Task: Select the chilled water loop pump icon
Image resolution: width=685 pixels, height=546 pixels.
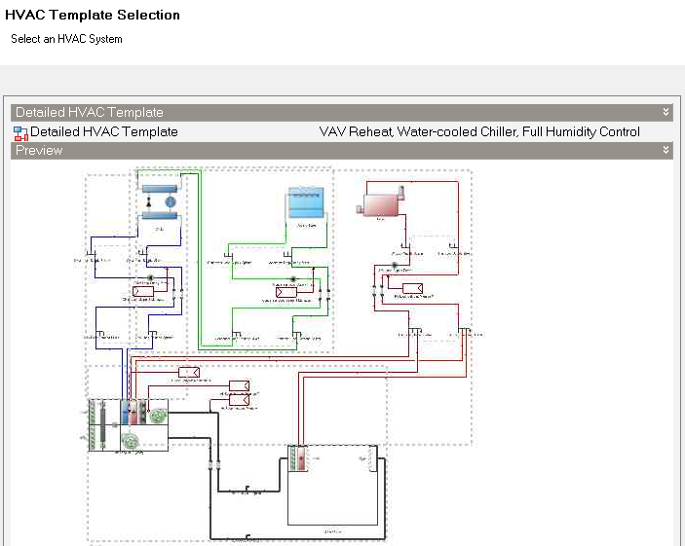Action: [x=151, y=277]
